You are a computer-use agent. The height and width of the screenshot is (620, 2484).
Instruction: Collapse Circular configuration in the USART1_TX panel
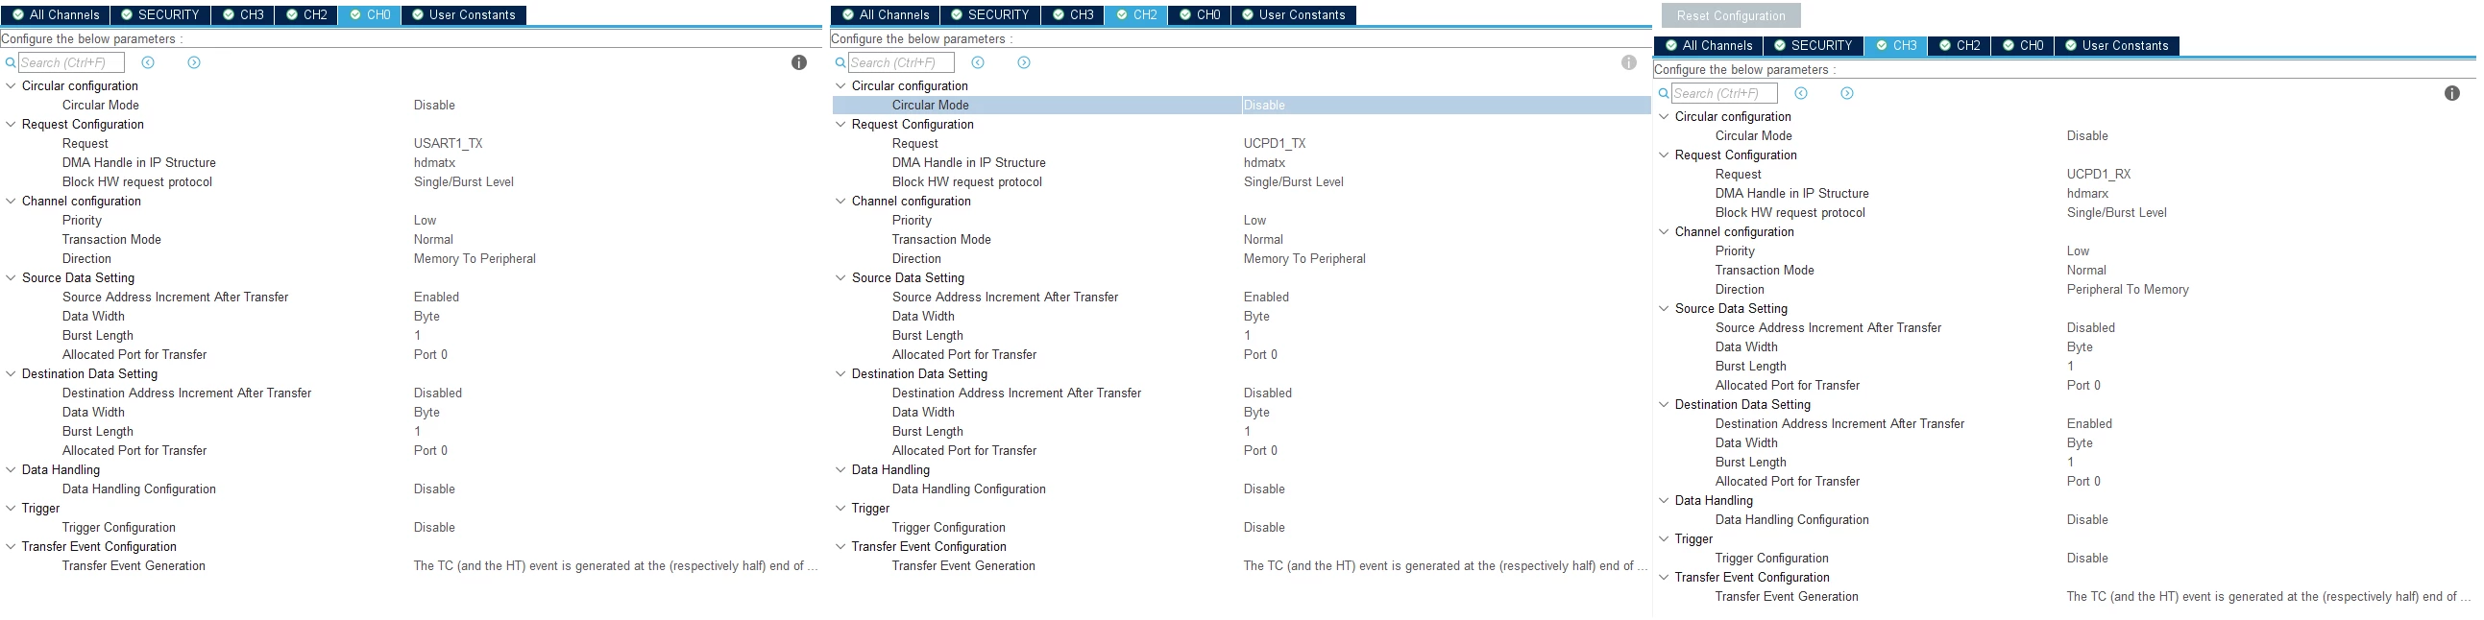[x=11, y=85]
